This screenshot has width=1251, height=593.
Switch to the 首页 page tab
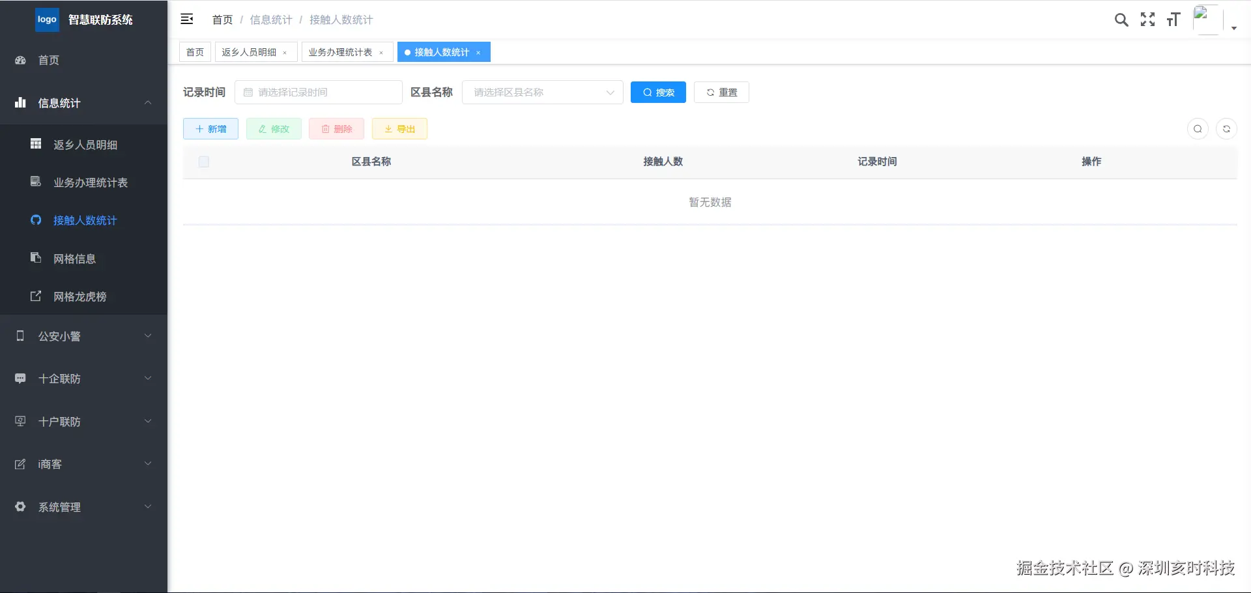click(195, 52)
